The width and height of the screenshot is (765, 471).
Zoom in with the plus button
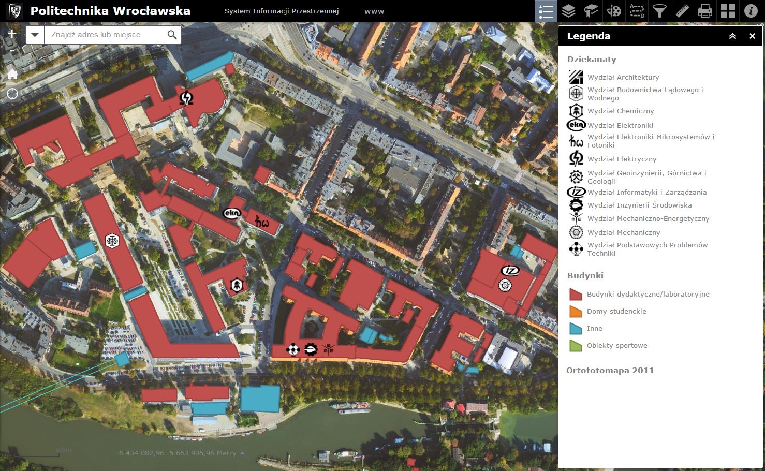click(x=12, y=34)
